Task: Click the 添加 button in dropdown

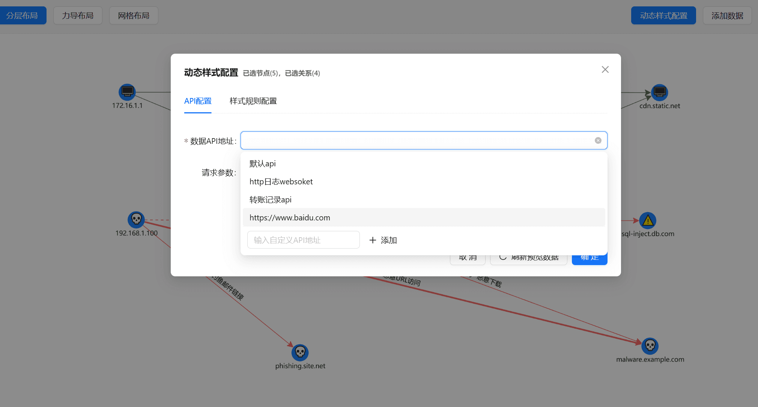Action: pos(383,240)
